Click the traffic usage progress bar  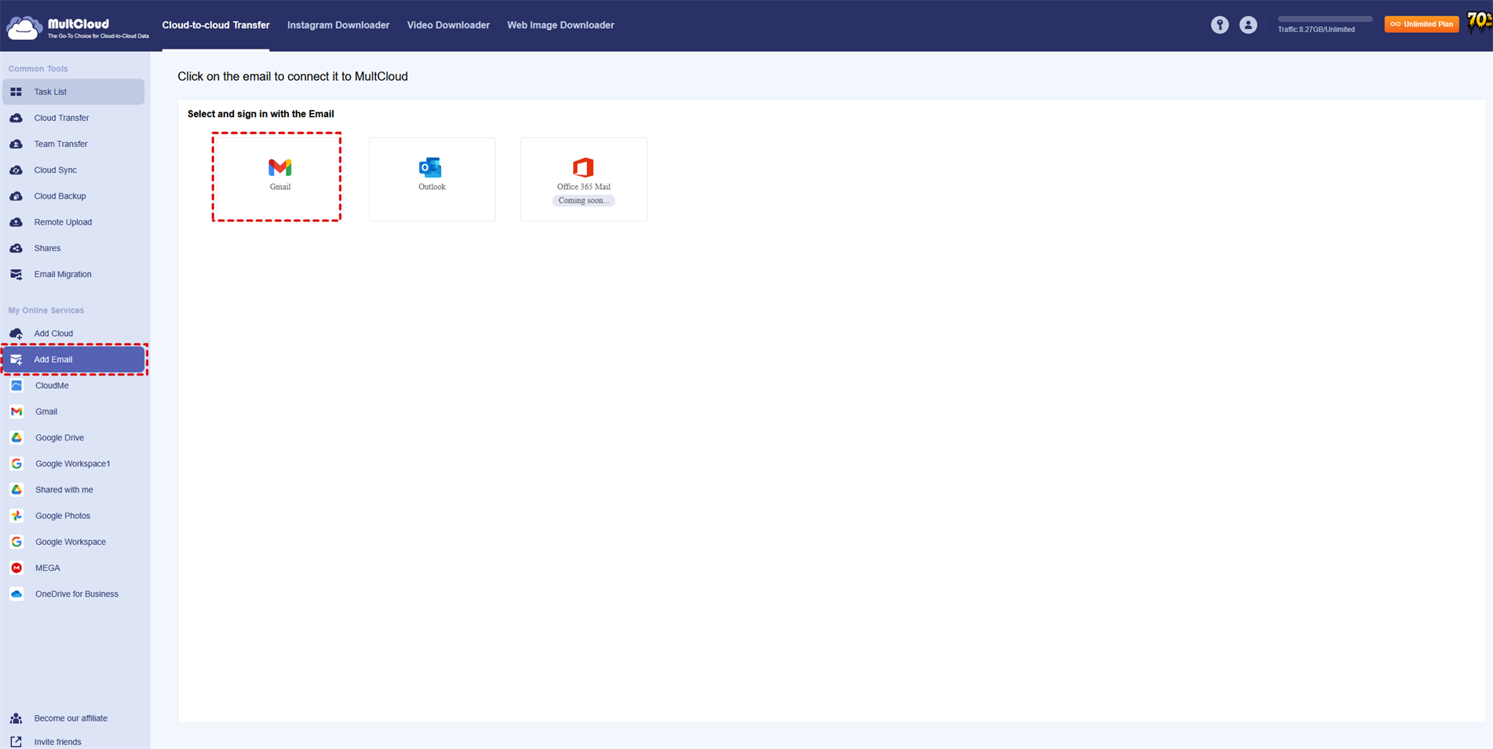coord(1325,19)
